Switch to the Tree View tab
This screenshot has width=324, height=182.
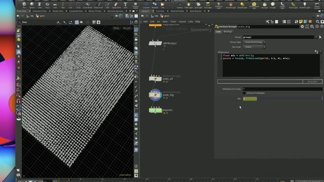tap(160, 11)
